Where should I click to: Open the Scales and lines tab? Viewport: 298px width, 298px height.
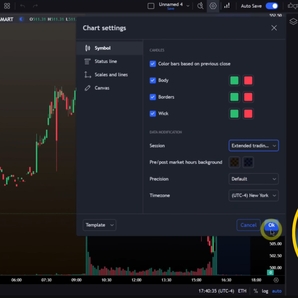pyautogui.click(x=111, y=74)
